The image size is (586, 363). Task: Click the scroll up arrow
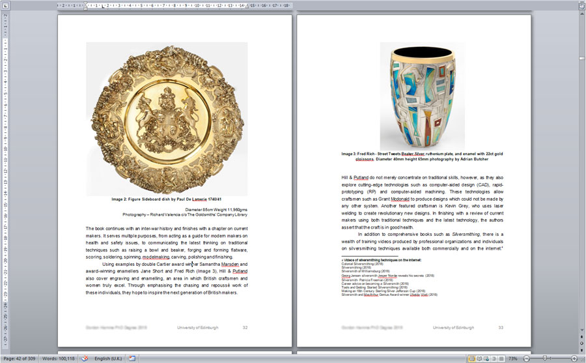582,14
